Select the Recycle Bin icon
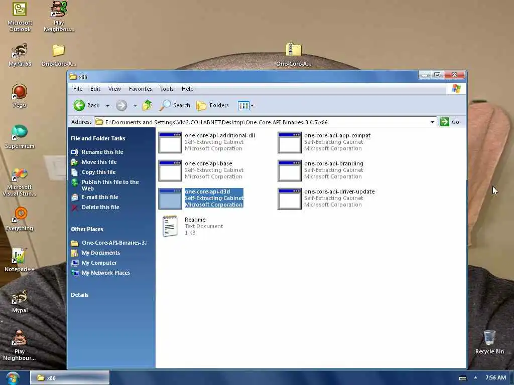This screenshot has width=514, height=385. 489,342
